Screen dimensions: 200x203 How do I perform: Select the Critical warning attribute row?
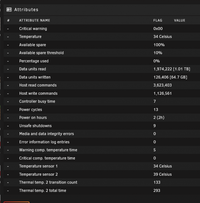(x=102, y=29)
